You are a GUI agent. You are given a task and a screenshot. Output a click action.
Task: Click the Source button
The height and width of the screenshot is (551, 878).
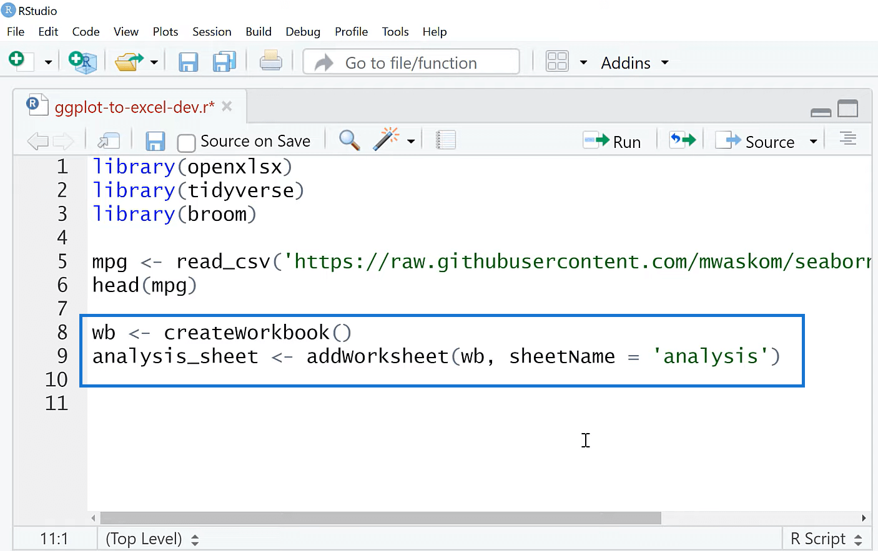(x=754, y=142)
